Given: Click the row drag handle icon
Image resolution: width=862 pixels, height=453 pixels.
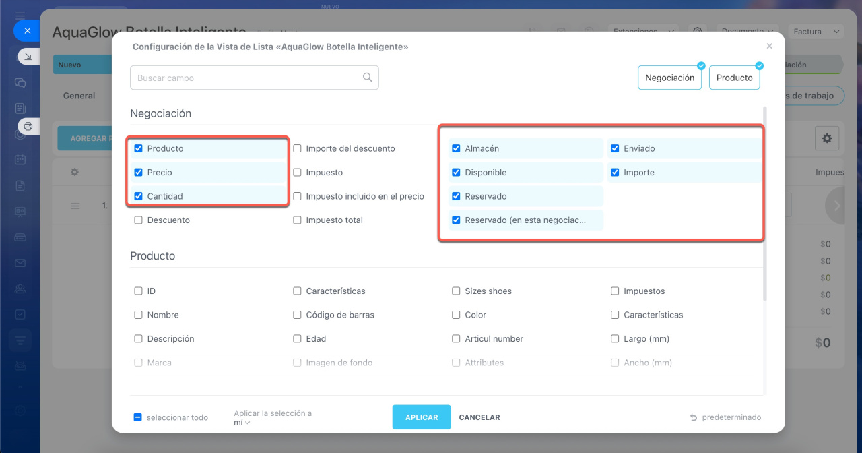Looking at the screenshot, I should (75, 206).
